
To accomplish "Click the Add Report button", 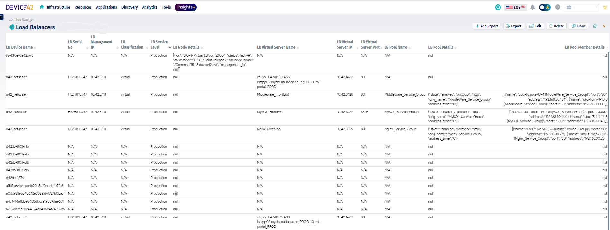I will pyautogui.click(x=487, y=26).
